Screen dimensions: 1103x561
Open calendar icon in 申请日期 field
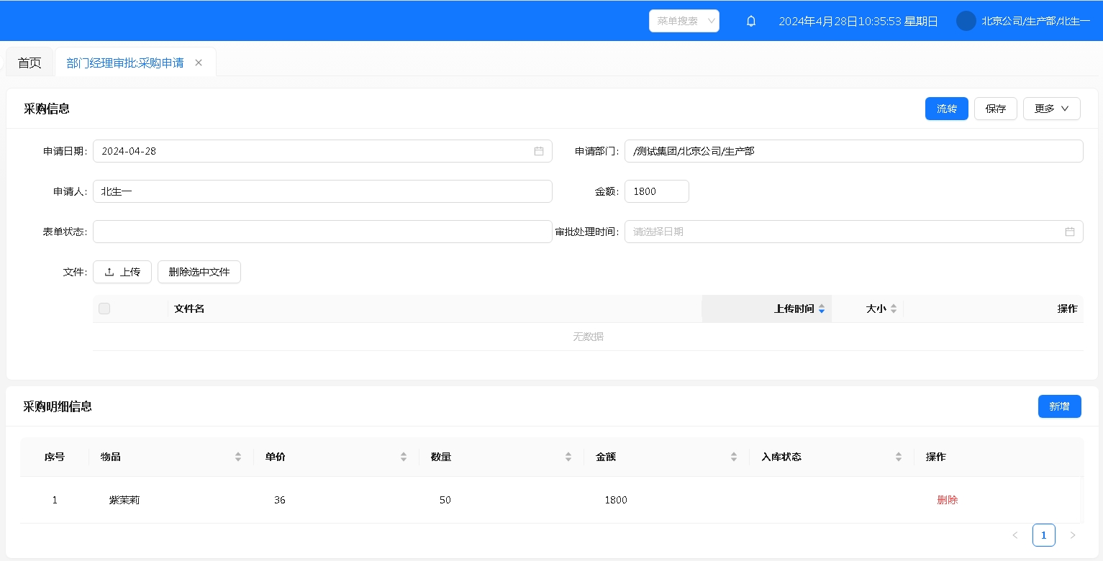pos(539,151)
